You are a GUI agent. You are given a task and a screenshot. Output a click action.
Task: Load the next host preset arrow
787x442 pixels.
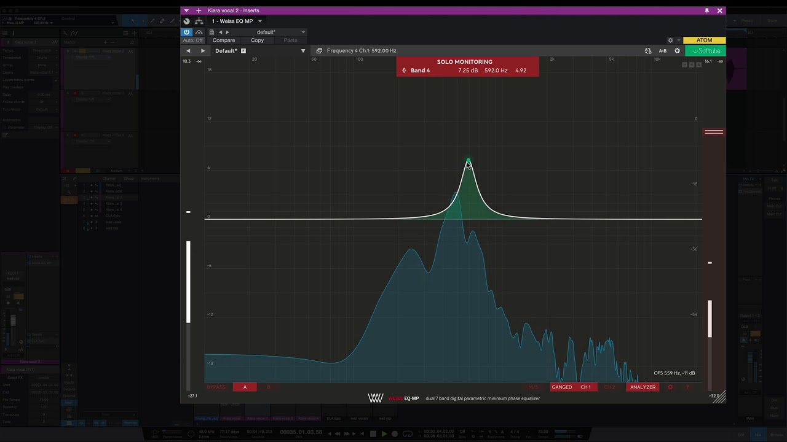[227, 32]
